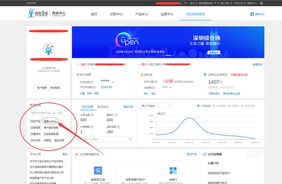Viewport: 282px width, 184px height.
Task: Open the 运营中心 navigation tab
Action: pyautogui.click(x=167, y=14)
